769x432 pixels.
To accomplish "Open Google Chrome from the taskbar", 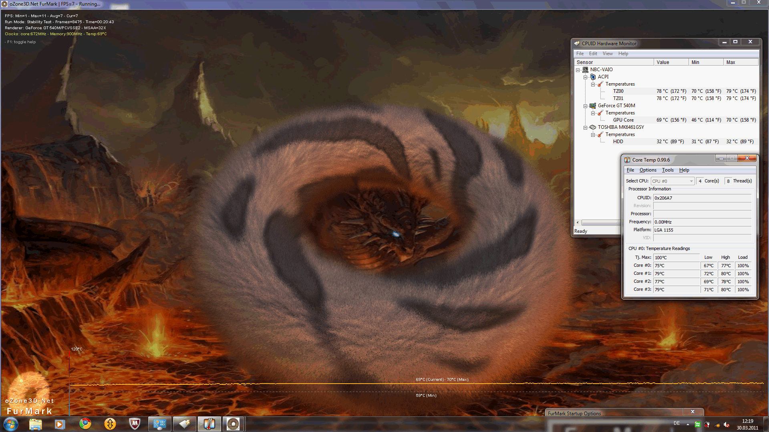I will point(85,424).
